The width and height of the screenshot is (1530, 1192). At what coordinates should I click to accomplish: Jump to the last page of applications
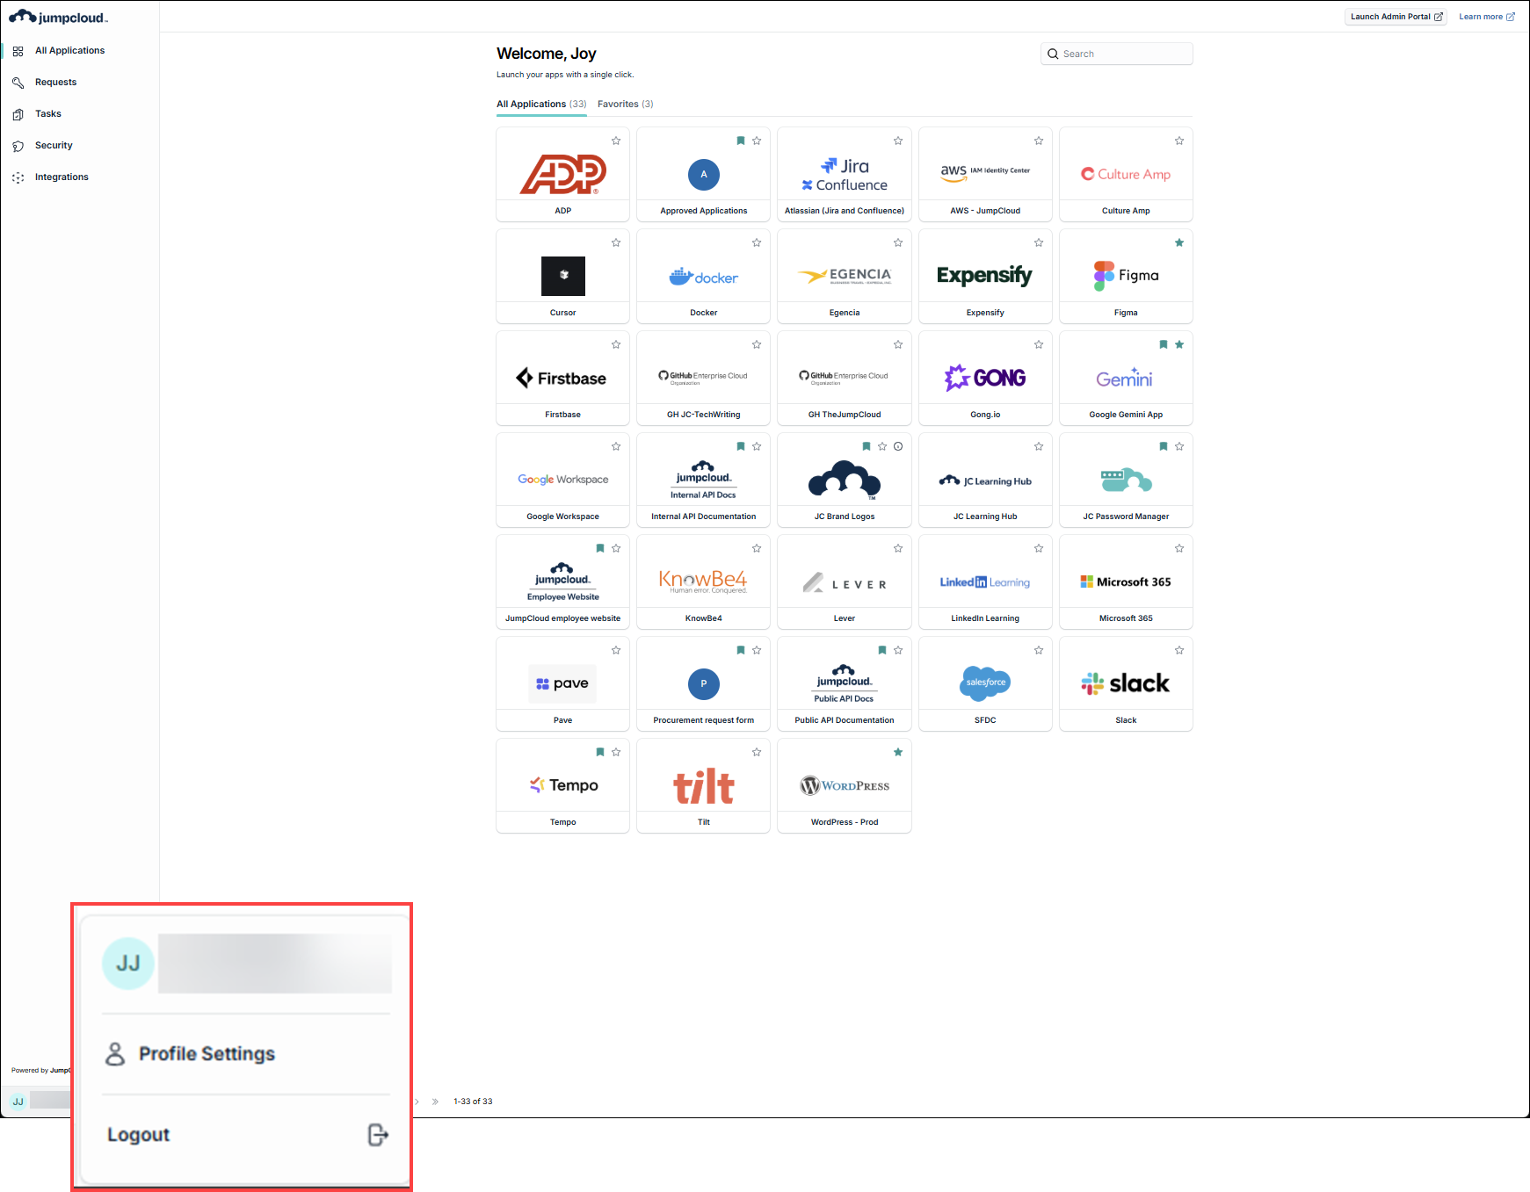tap(435, 1102)
